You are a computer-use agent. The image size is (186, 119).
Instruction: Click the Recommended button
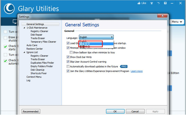coord(31,112)
